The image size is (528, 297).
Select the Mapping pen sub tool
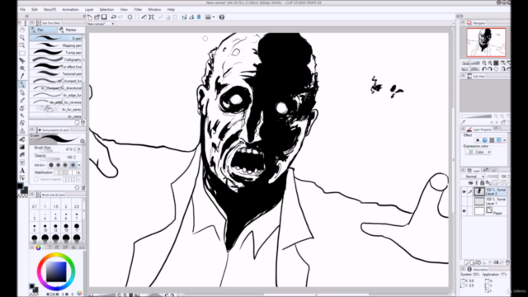[56, 45]
